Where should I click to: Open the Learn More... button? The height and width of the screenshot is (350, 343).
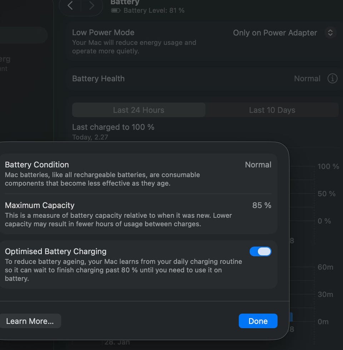point(30,321)
